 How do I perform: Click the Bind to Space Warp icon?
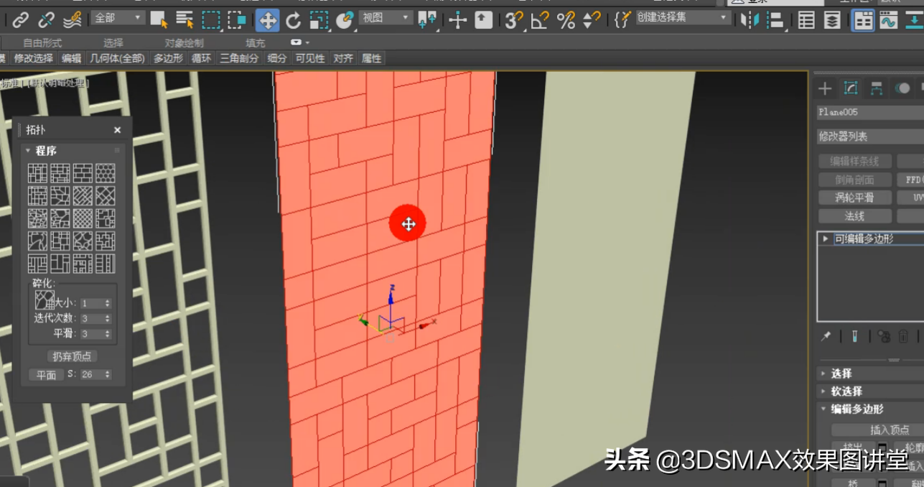pos(72,20)
